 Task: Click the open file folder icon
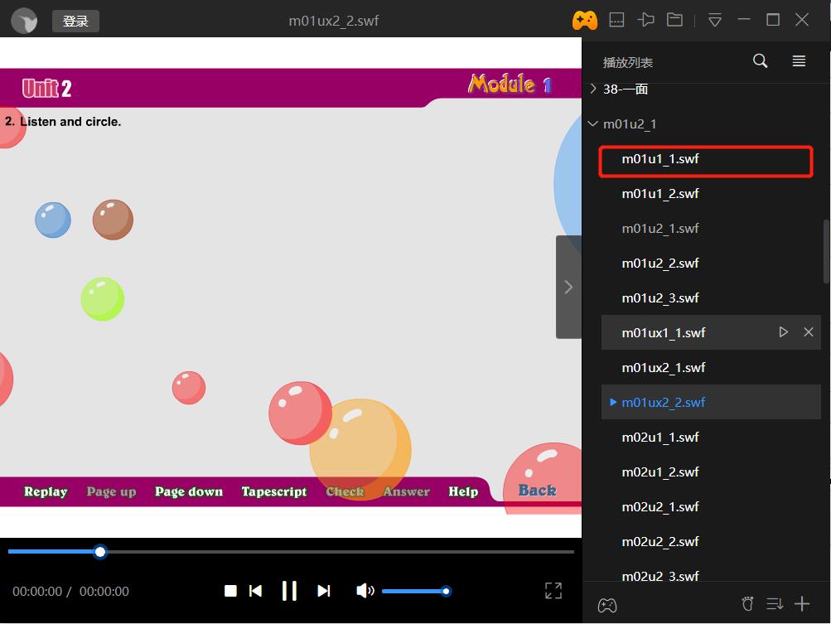[674, 20]
